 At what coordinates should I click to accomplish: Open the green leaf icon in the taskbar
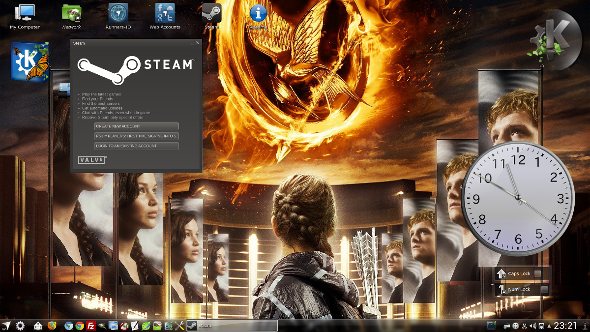coord(146,326)
